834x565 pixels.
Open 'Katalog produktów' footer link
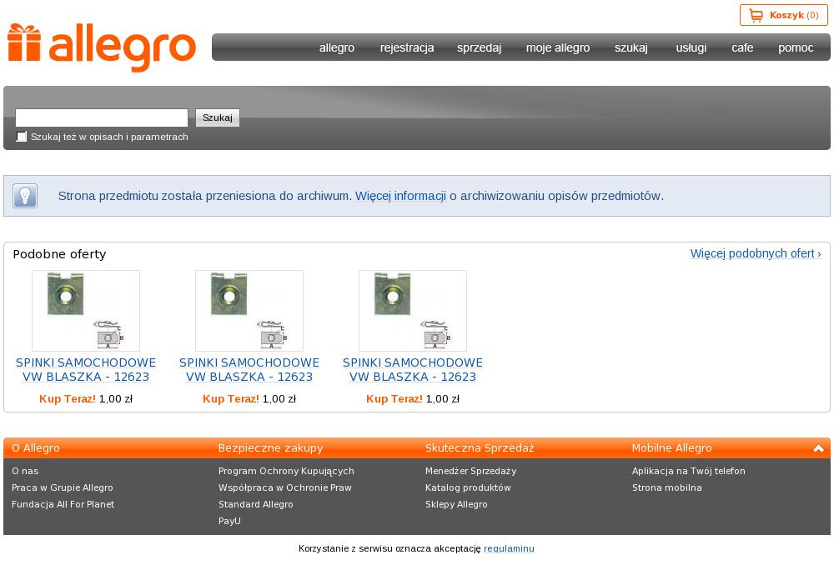(x=468, y=487)
